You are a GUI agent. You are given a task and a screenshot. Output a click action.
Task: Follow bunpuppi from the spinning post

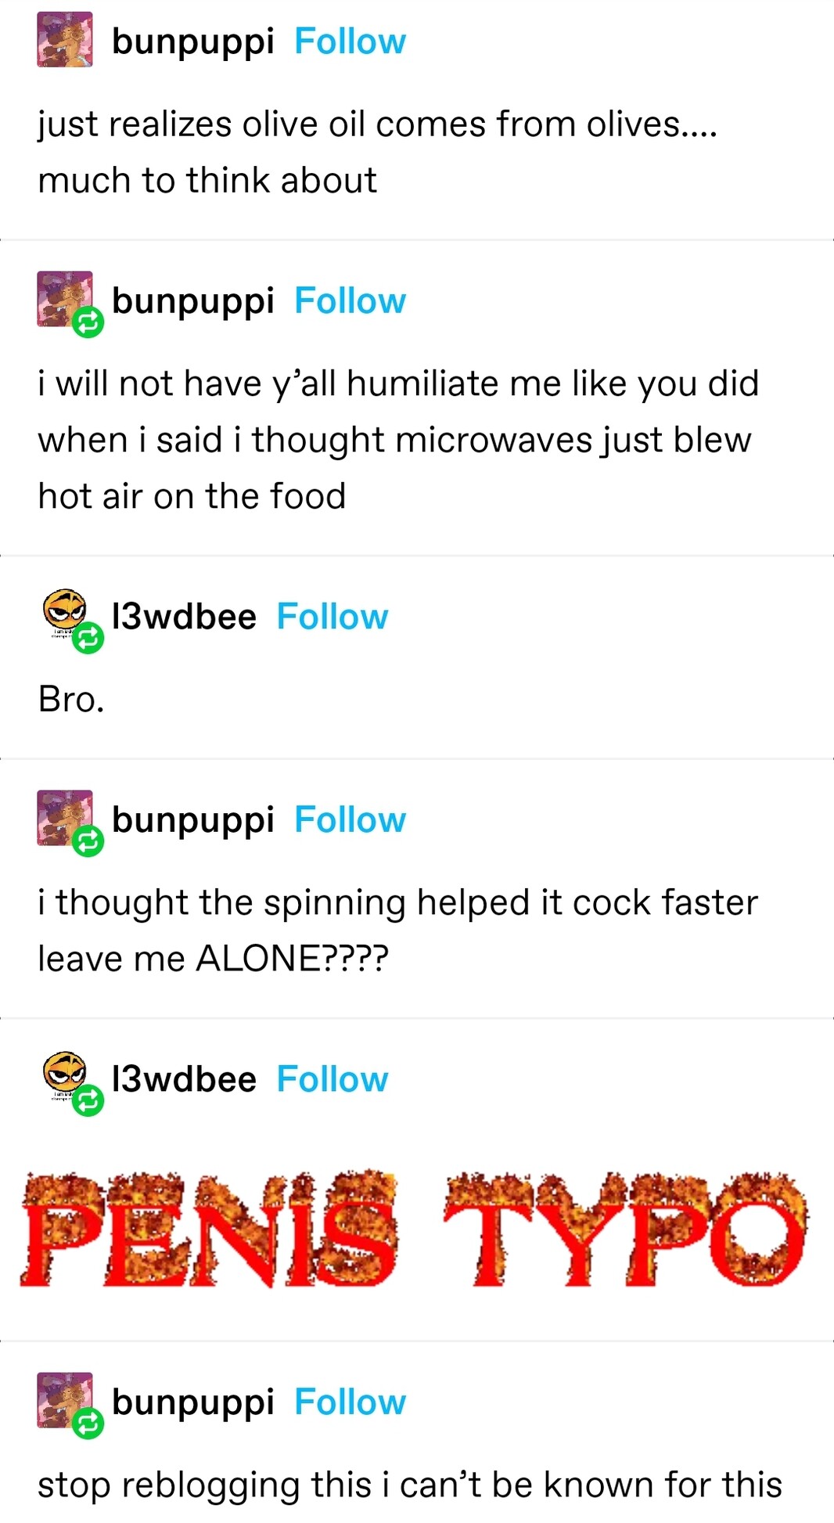(x=350, y=819)
